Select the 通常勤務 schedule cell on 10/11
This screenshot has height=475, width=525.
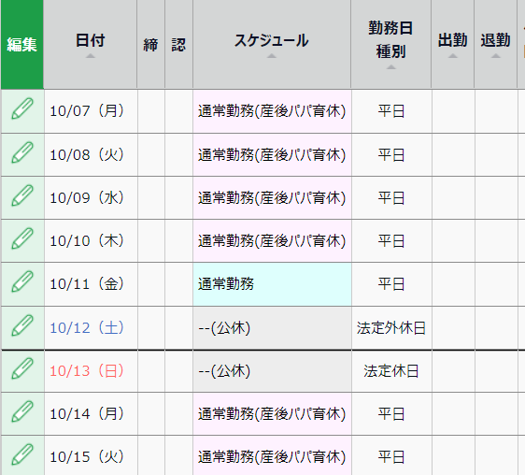click(x=272, y=284)
